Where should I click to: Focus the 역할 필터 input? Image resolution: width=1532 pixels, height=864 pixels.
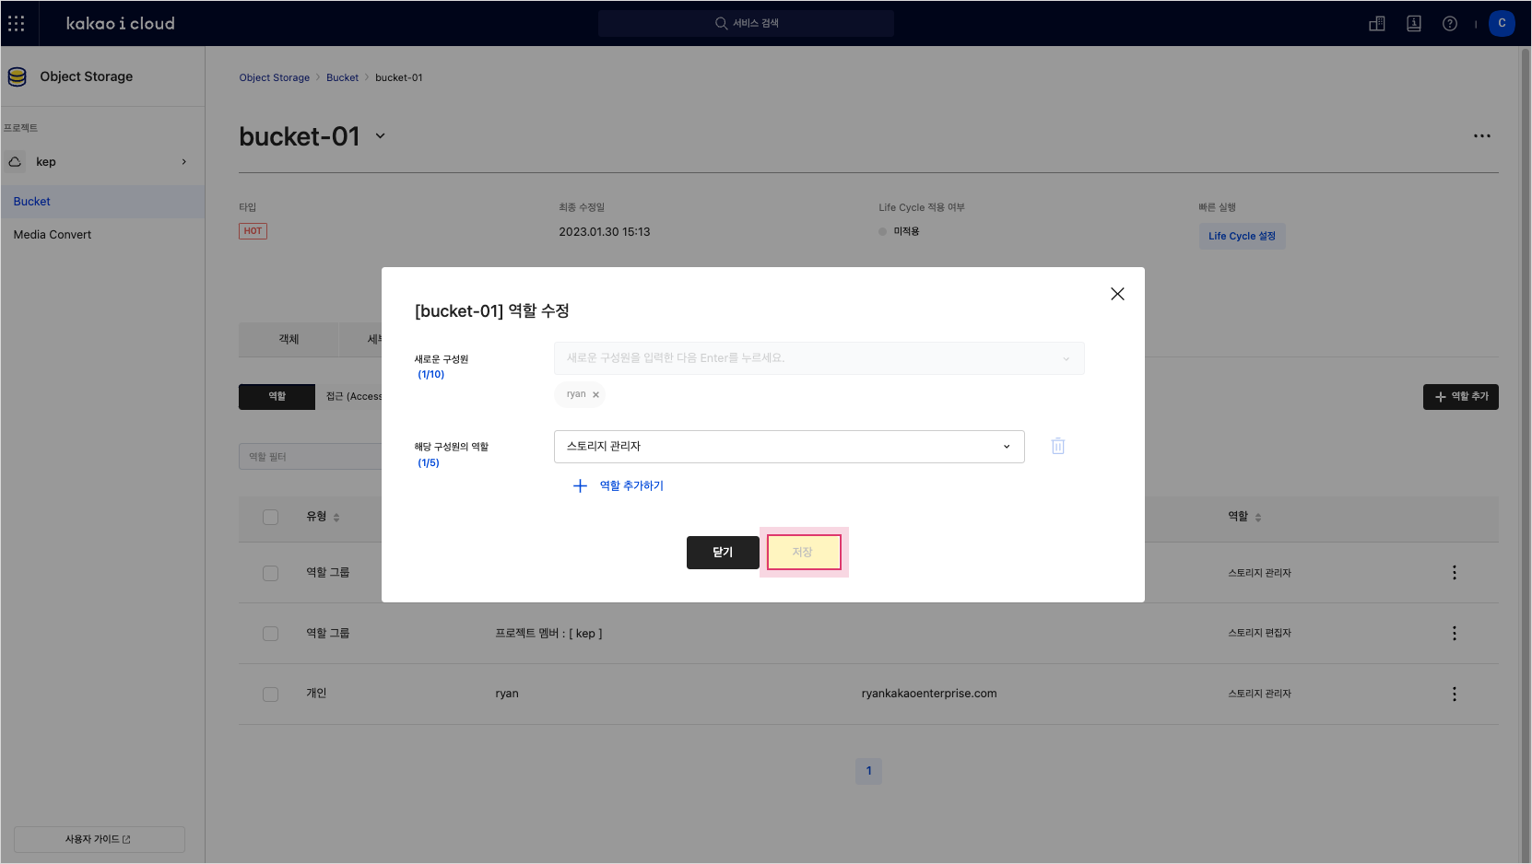pos(310,457)
